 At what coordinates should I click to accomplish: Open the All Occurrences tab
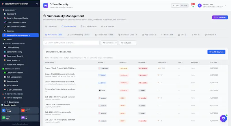[89, 27]
